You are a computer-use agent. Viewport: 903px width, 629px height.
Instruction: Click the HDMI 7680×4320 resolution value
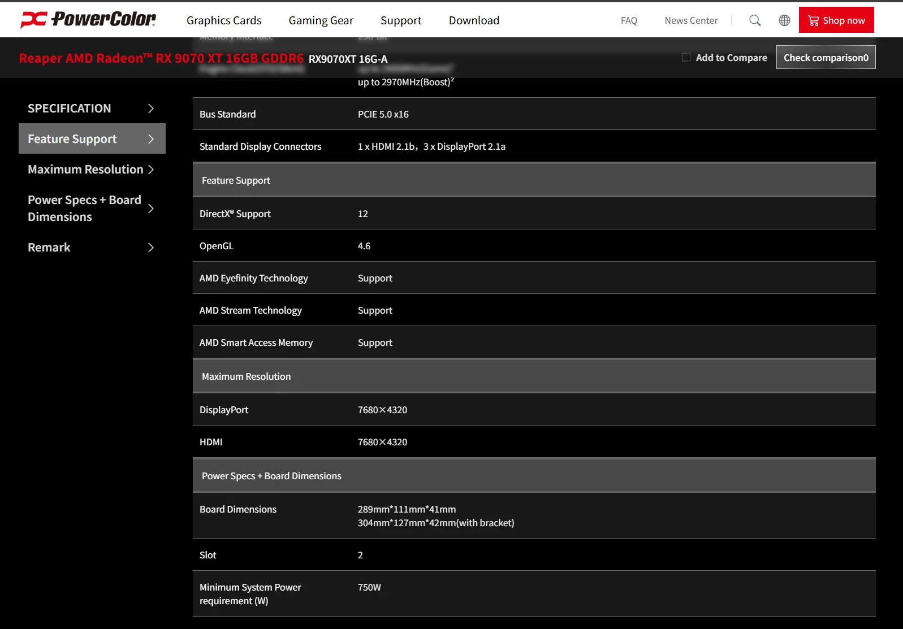pos(382,442)
